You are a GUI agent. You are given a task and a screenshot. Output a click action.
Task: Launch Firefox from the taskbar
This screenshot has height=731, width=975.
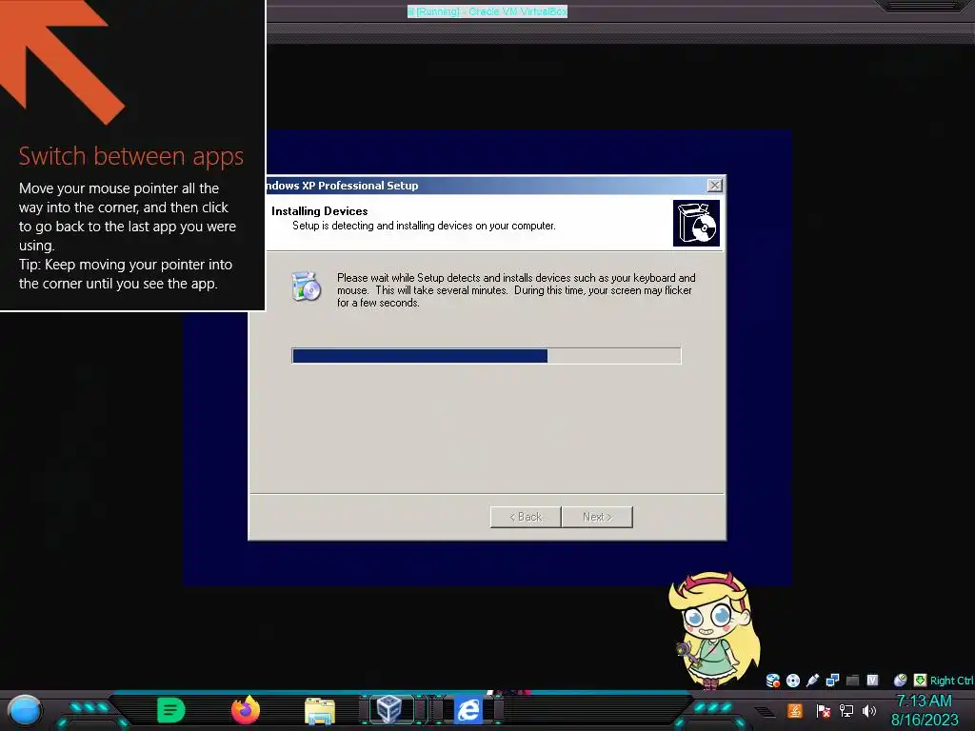(x=246, y=710)
